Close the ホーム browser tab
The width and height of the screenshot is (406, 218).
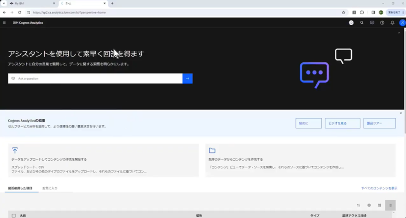(x=104, y=3)
